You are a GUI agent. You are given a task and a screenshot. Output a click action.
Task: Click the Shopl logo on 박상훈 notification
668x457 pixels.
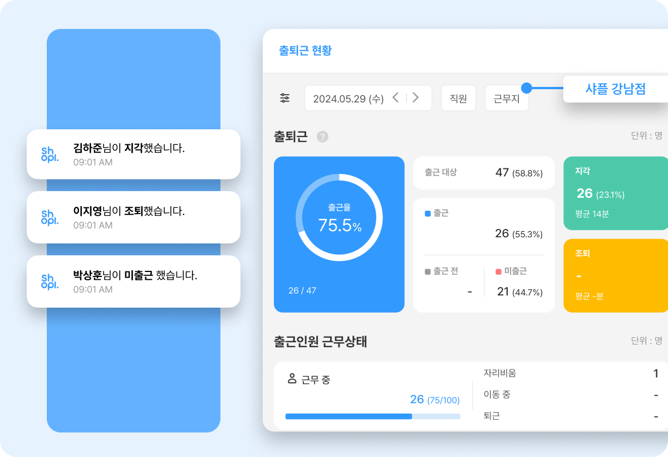[49, 281]
